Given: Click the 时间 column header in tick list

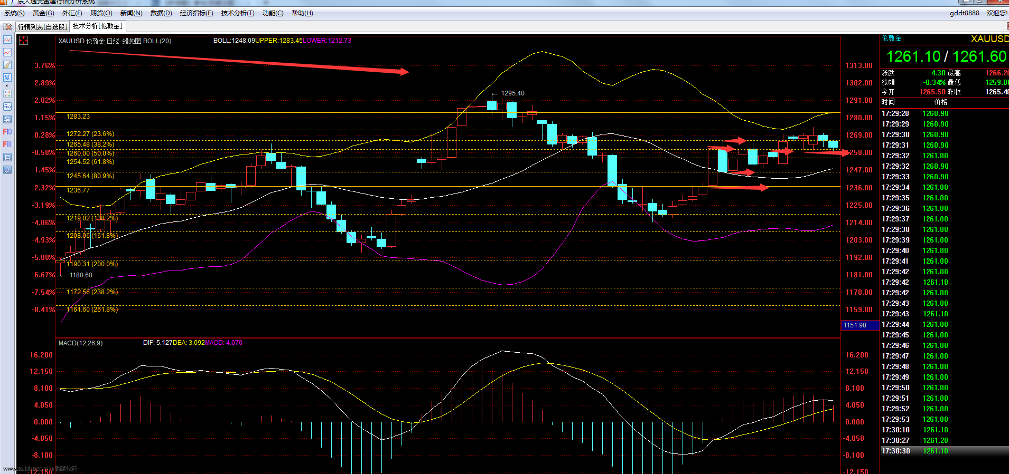Looking at the screenshot, I should click(x=888, y=102).
